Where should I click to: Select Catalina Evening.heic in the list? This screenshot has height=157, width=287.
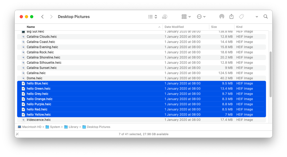(x=141, y=47)
